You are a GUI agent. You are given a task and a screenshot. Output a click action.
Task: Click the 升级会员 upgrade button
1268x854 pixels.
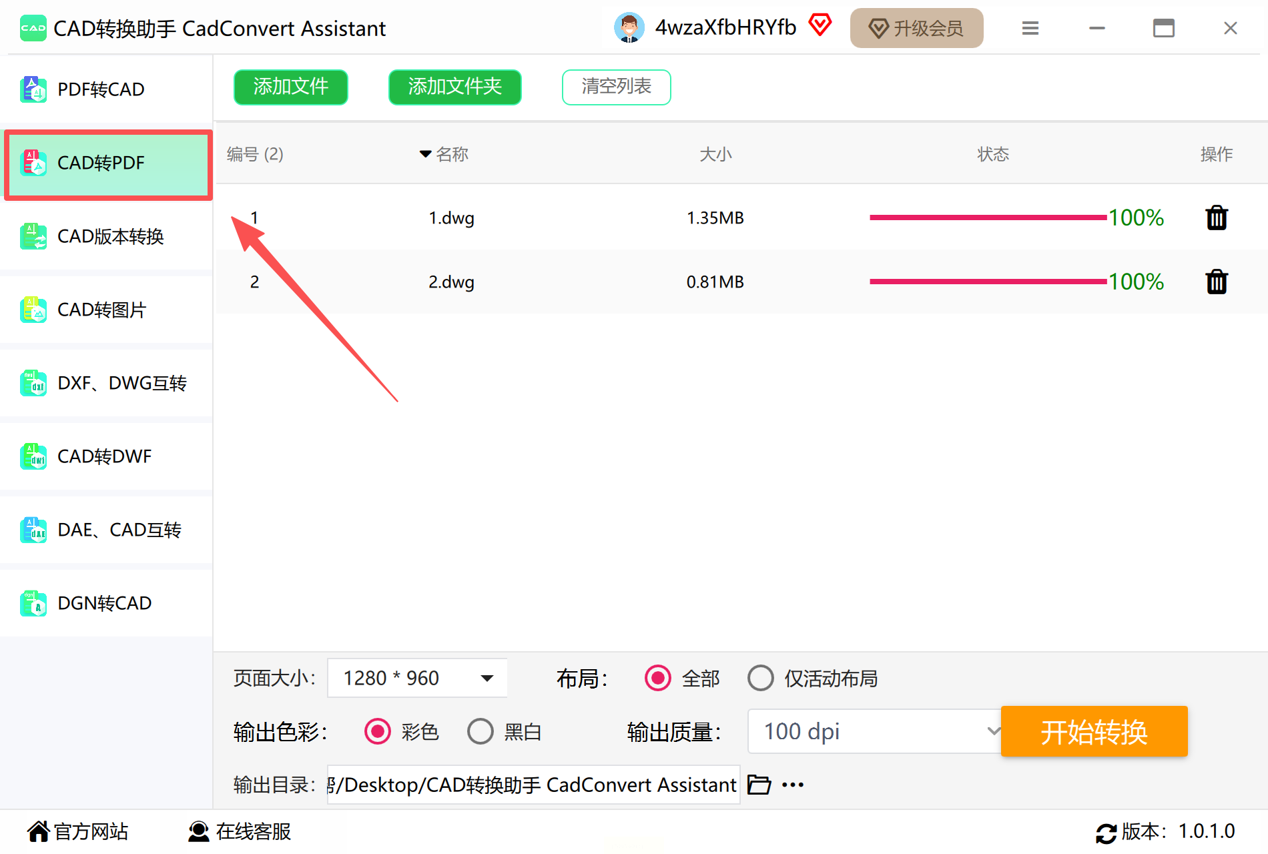tap(917, 28)
